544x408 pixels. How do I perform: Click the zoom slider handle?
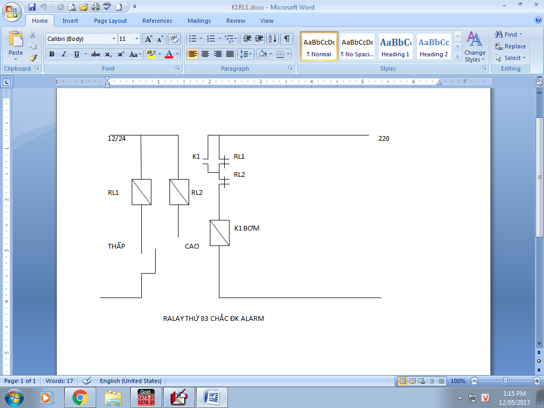505,381
